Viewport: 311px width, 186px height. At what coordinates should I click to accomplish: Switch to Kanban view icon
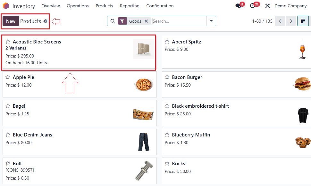point(303,21)
